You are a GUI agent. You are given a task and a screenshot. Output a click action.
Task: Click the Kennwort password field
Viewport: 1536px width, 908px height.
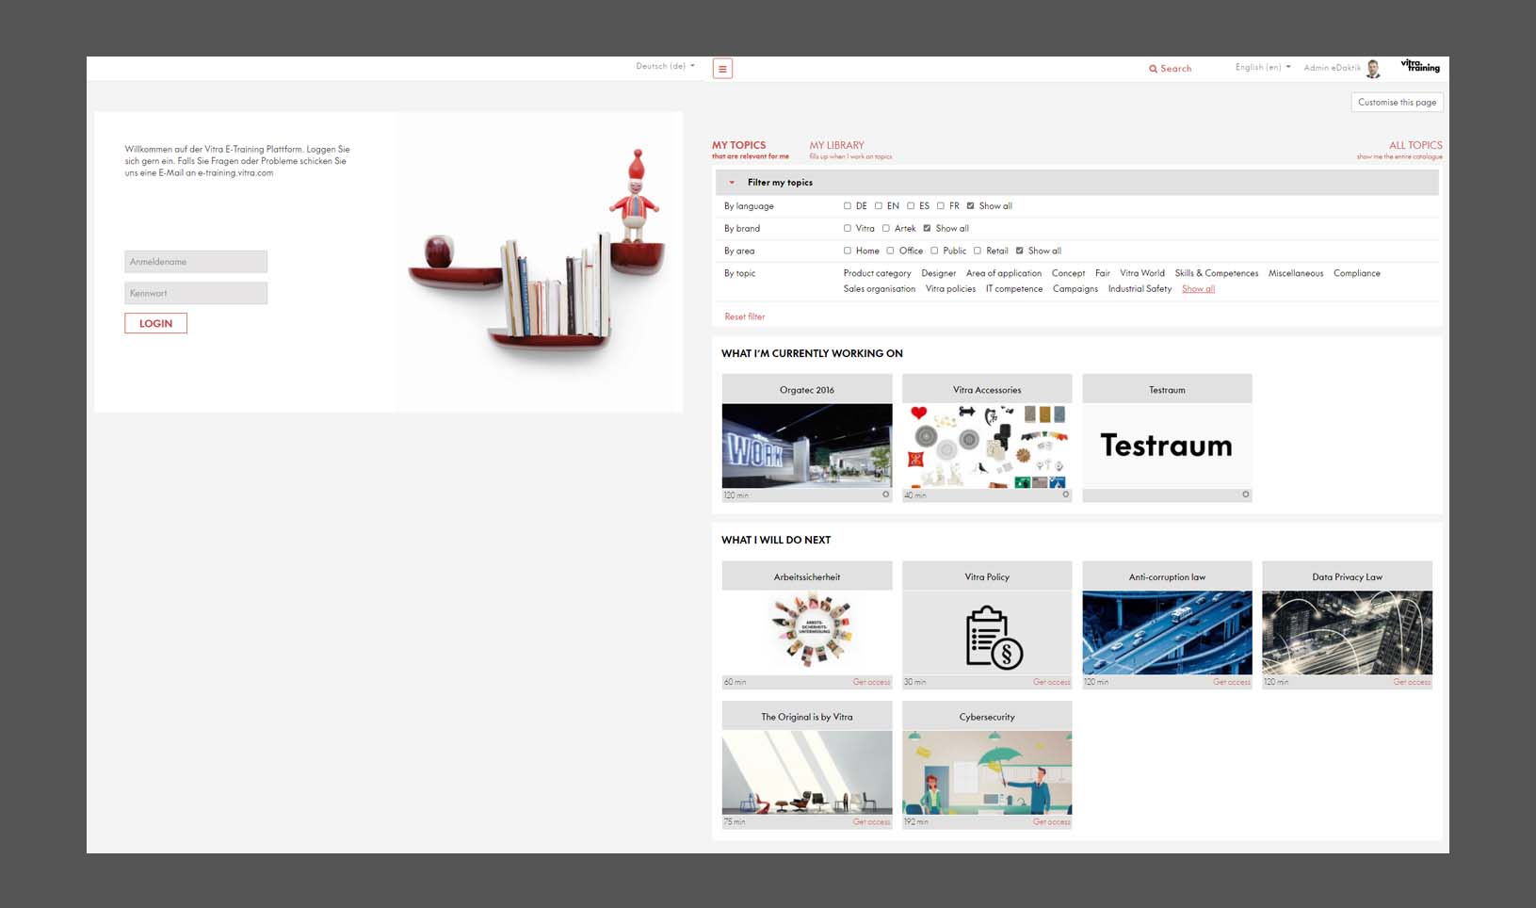coord(196,293)
